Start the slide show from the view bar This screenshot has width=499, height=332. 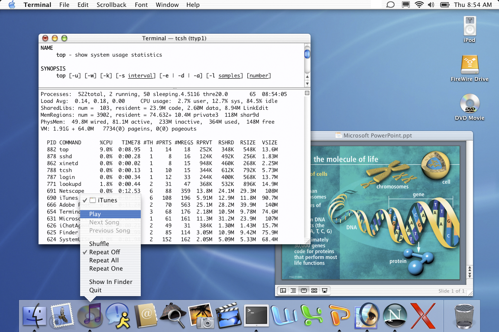click(324, 290)
